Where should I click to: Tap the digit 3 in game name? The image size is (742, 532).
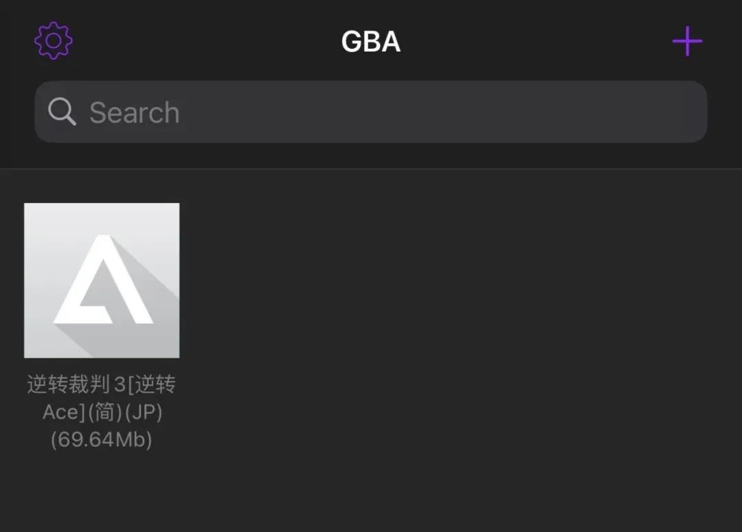120,384
